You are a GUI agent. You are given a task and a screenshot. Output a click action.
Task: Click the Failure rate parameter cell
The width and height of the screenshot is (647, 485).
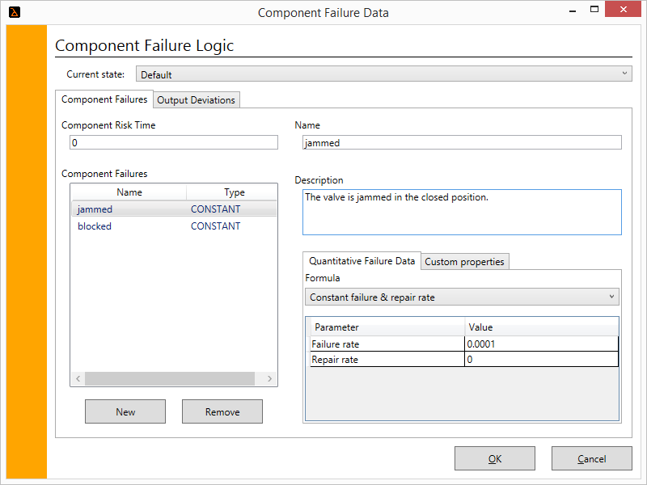pos(387,344)
